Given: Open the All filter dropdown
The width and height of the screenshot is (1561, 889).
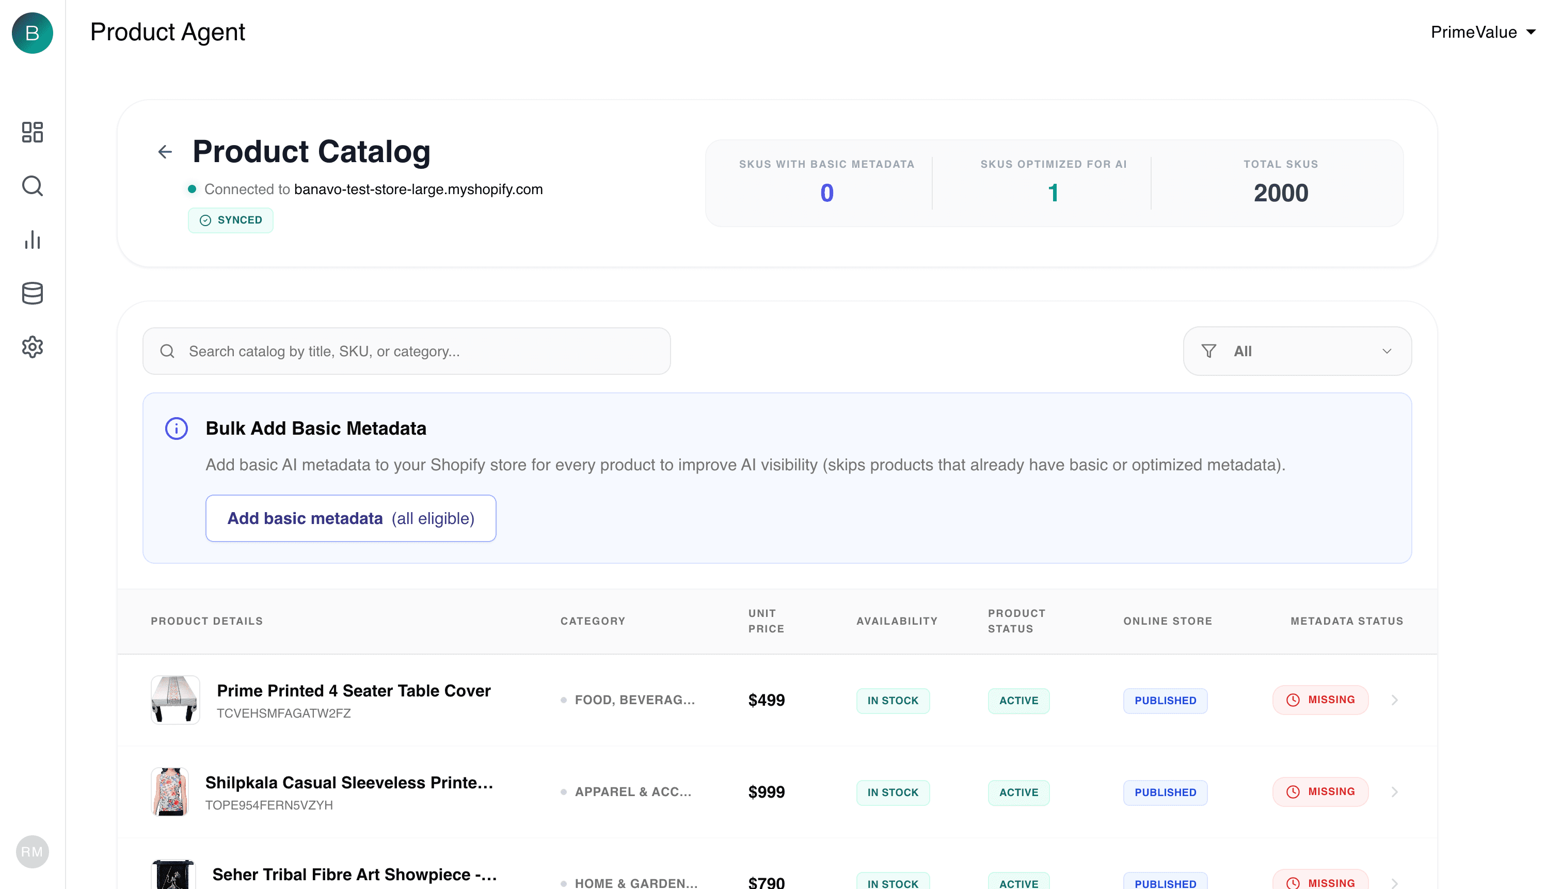Looking at the screenshot, I should [x=1297, y=351].
